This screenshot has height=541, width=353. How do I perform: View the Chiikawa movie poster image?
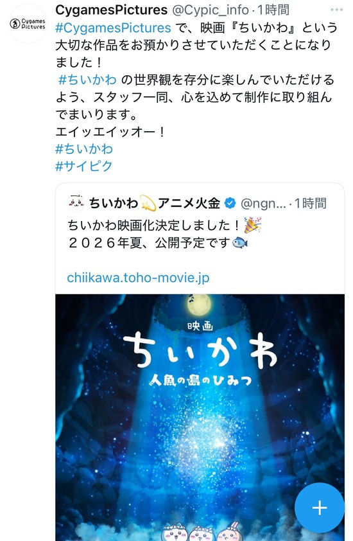coord(200,418)
